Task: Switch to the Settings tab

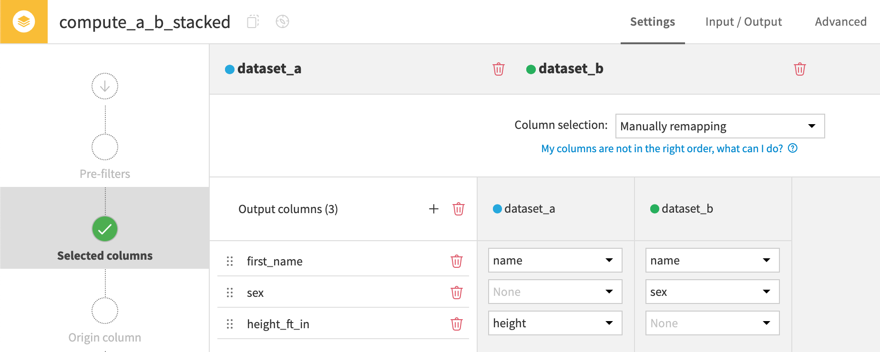Action: click(653, 22)
